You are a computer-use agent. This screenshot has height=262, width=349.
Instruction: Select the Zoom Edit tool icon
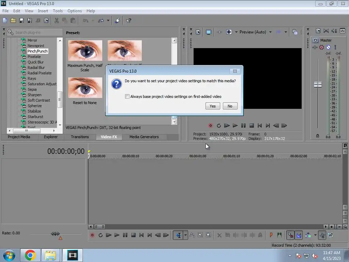coord(208,235)
